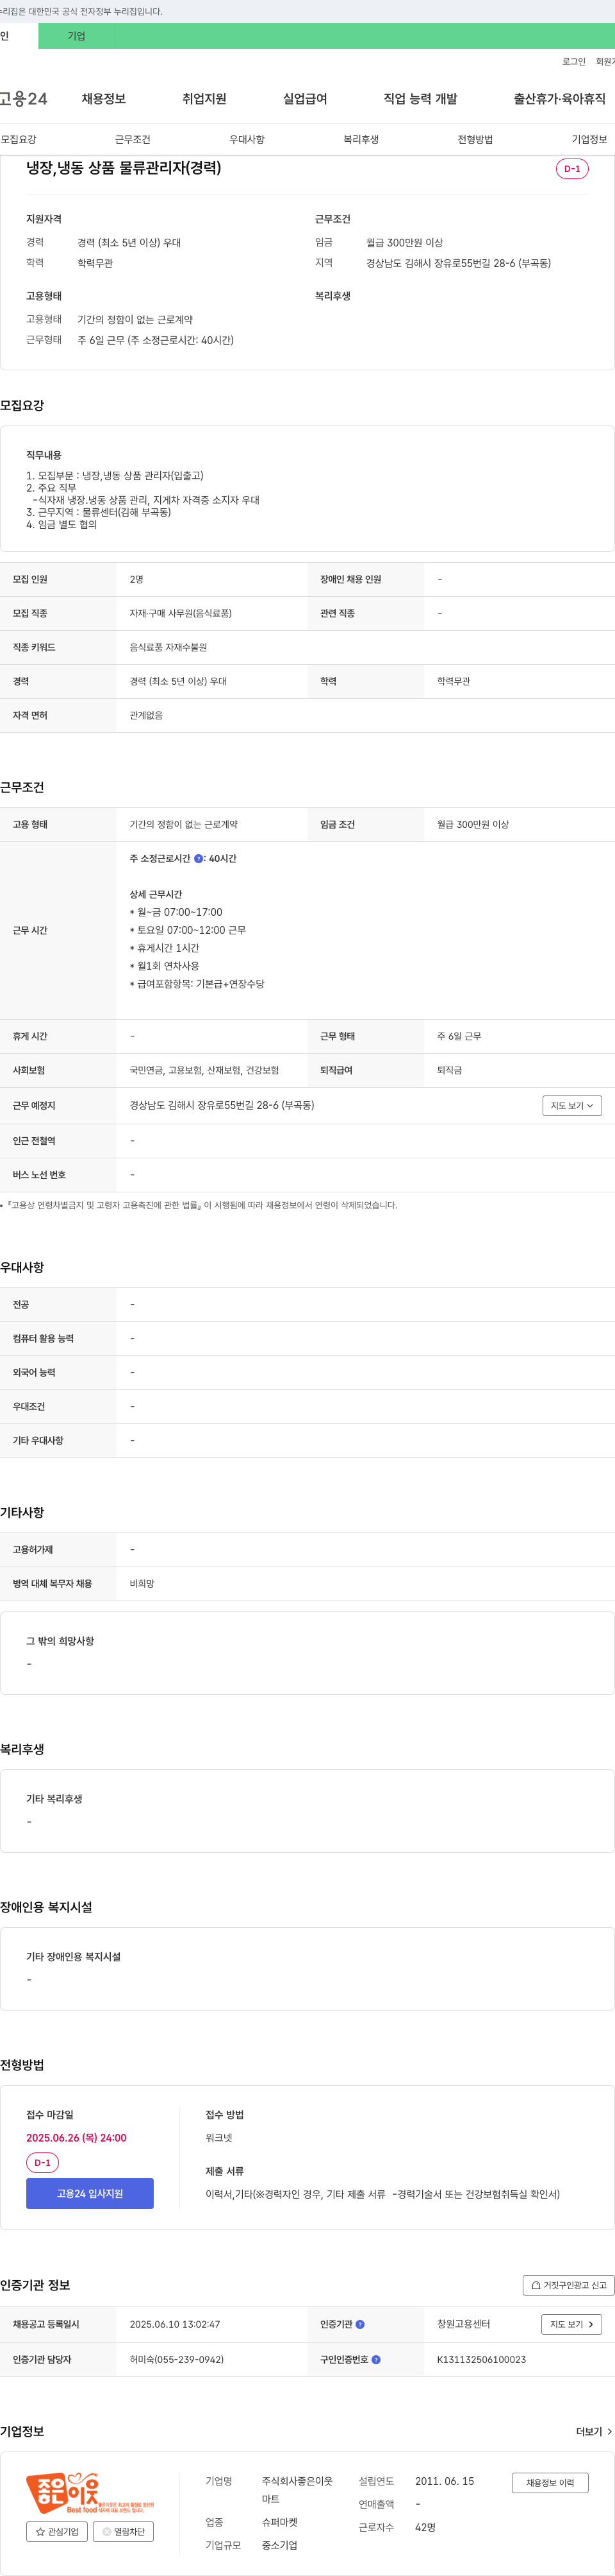Click 주 6일 근무 value in 근무 형태 row
615x2576 pixels.
459,1036
